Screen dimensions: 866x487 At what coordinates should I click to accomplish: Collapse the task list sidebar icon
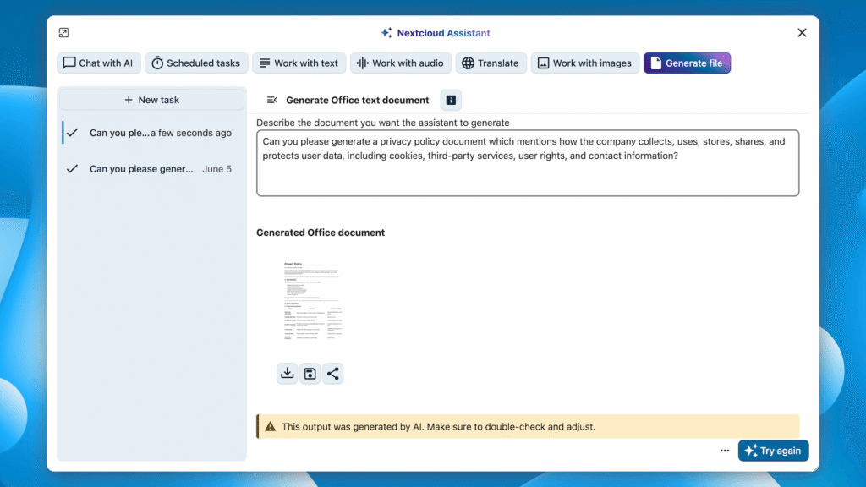[271, 100]
